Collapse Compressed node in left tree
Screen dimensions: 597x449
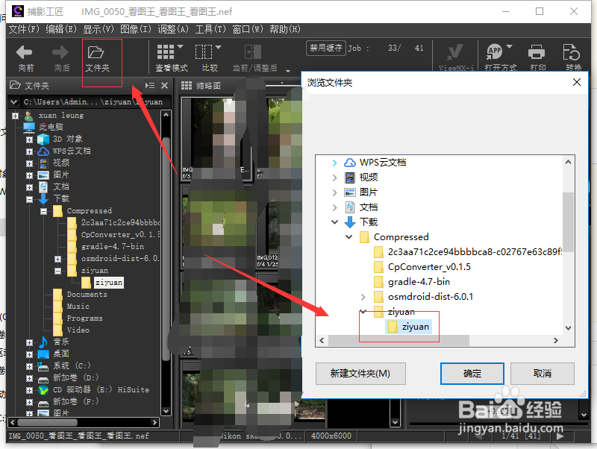(44, 211)
